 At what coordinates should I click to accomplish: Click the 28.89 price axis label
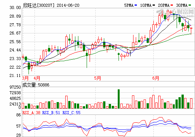coord(15,16)
